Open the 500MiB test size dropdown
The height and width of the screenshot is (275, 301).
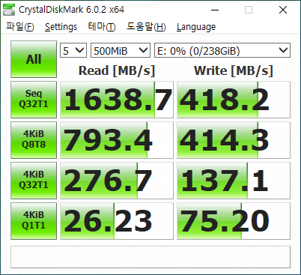click(x=121, y=50)
